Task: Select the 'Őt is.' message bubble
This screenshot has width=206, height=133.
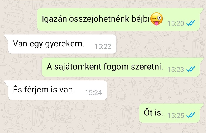Action: click(170, 113)
